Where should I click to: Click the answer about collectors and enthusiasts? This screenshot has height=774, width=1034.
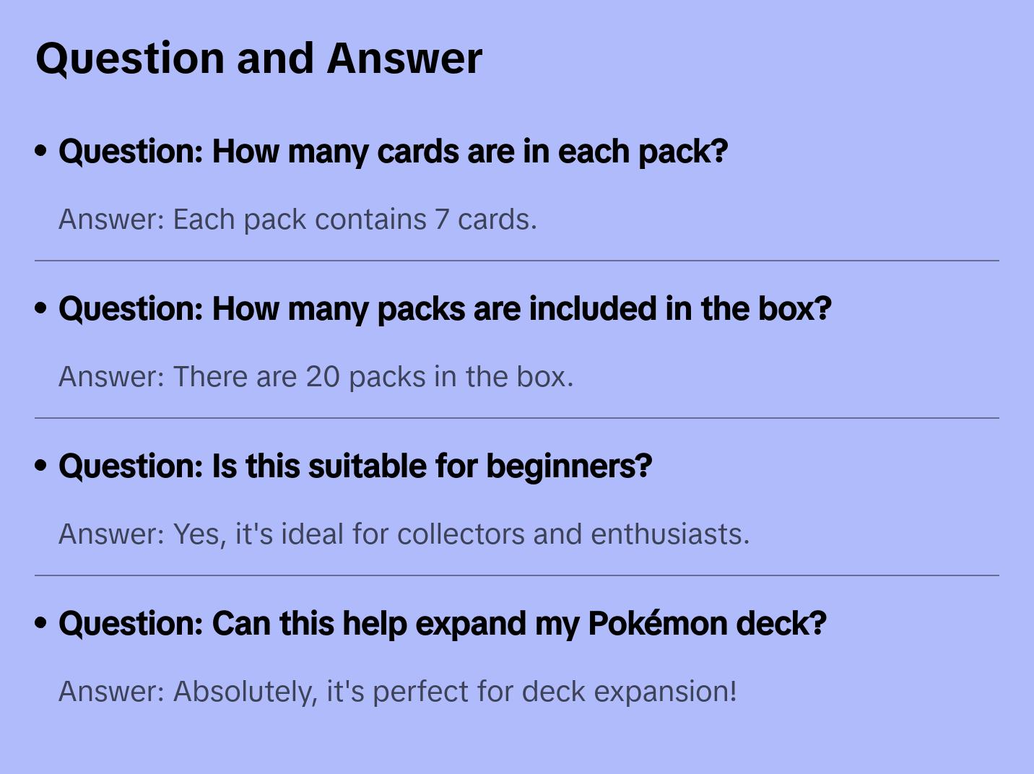click(404, 534)
